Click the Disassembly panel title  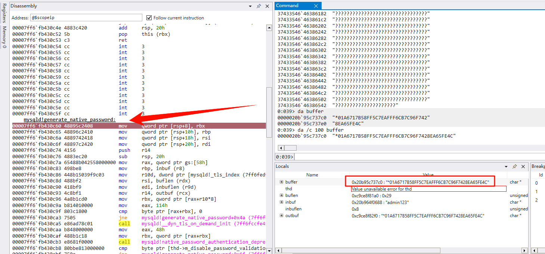[x=24, y=6]
